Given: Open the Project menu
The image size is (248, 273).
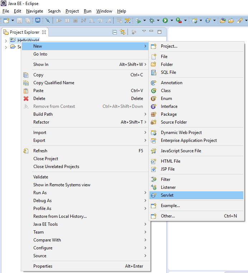Looking at the screenshot, I should tap(72, 11).
